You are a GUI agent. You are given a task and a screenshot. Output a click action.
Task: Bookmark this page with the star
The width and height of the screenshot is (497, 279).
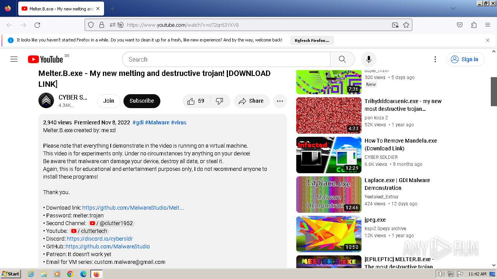406,25
